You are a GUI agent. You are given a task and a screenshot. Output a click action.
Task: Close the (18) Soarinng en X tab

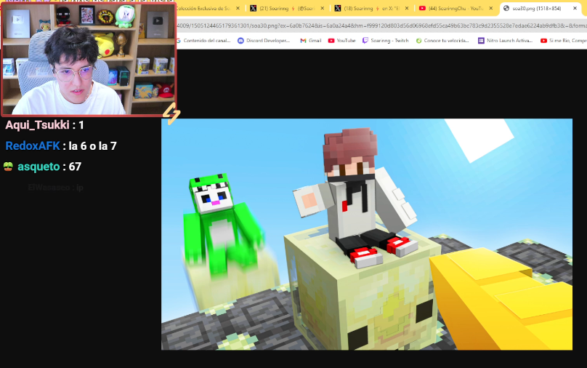[407, 8]
